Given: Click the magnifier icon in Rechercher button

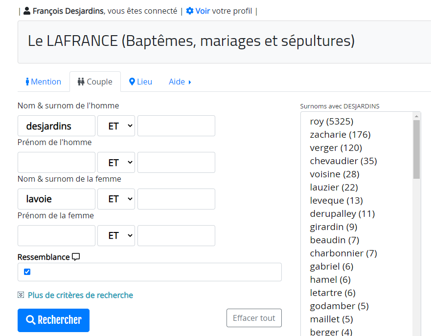Looking at the screenshot, I should pyautogui.click(x=30, y=320).
